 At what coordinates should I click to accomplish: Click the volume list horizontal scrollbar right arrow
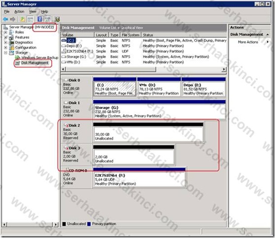tap(224, 69)
